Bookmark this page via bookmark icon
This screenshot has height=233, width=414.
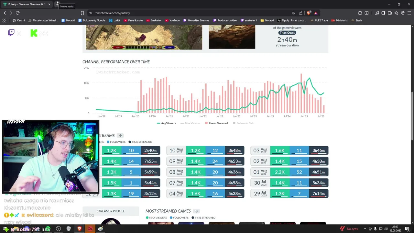tap(82, 13)
